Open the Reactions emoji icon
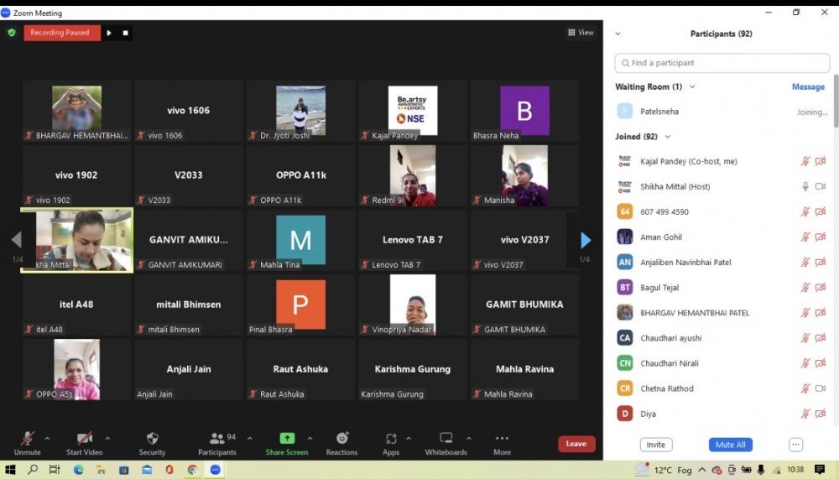The image size is (839, 479). click(x=341, y=439)
